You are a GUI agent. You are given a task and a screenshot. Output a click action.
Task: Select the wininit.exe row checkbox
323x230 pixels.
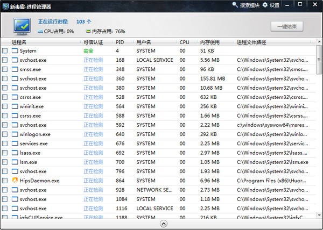[x=5, y=106]
